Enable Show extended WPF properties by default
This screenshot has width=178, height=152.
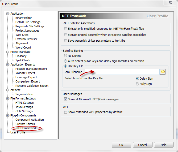point(65,112)
